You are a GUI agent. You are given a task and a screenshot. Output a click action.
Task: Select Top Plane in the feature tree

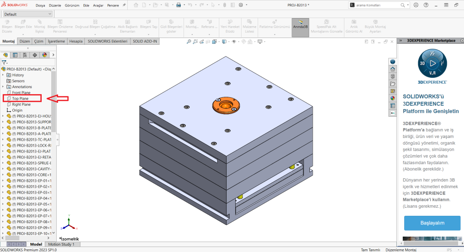pyautogui.click(x=20, y=98)
